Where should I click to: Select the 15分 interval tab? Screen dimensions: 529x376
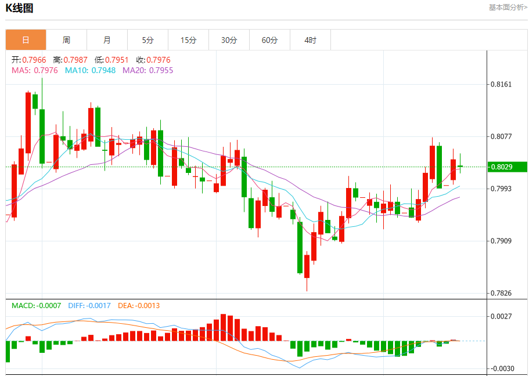coord(188,40)
